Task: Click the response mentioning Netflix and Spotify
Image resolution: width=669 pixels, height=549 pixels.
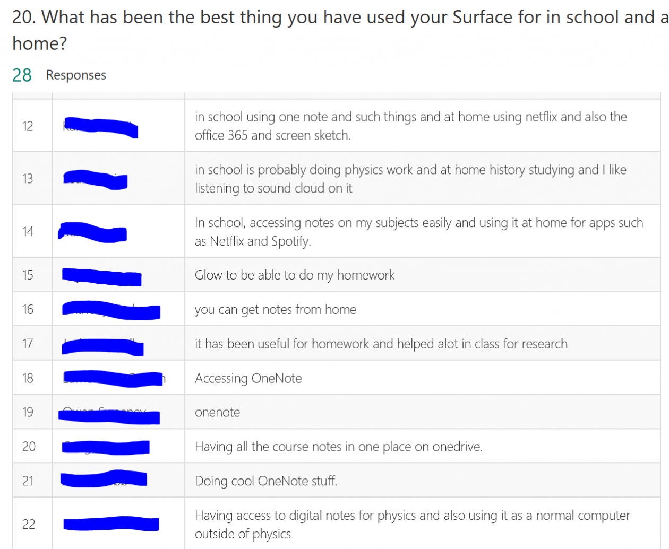Action: (x=418, y=232)
